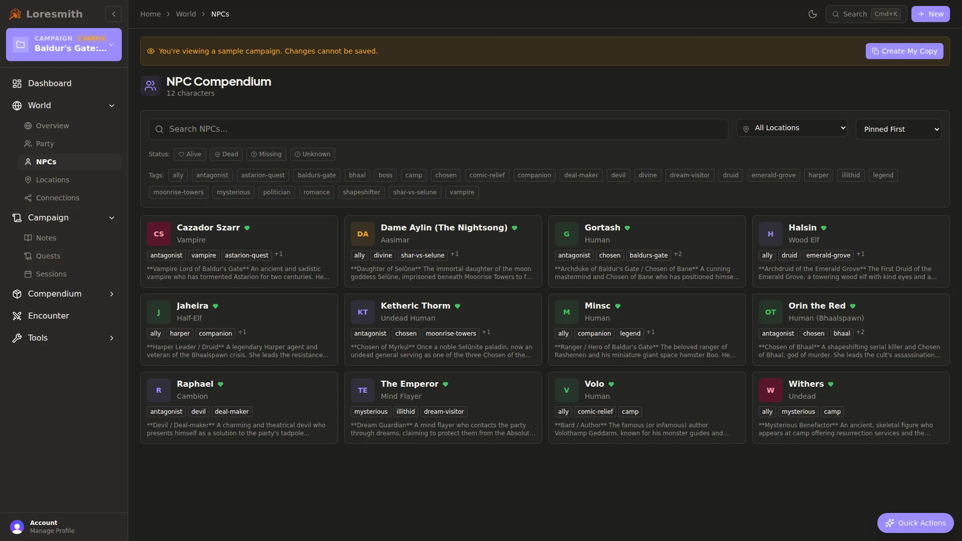
Task: Open Connections via its network icon
Action: [29, 198]
